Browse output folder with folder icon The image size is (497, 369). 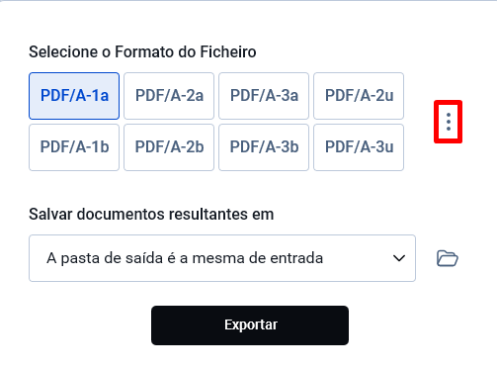(448, 258)
